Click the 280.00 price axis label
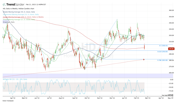The height and width of the screenshot is (102, 177). point(171,60)
